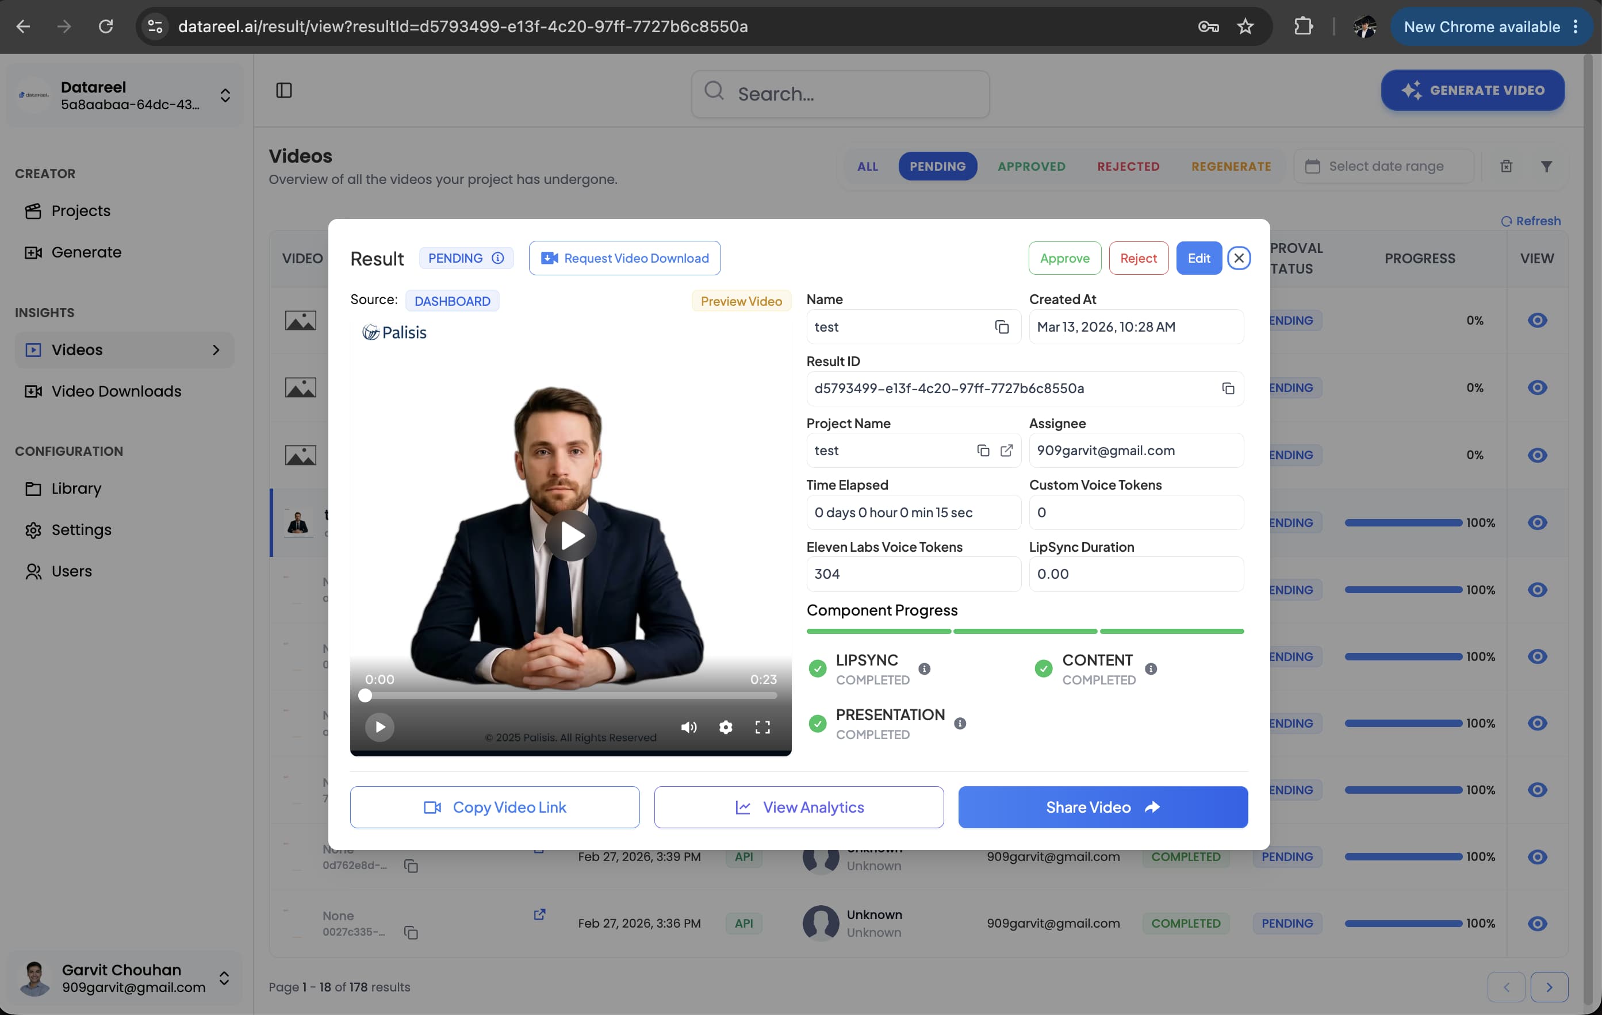The height and width of the screenshot is (1015, 1602).
Task: Select the REJECTED filter tab
Action: pos(1128,166)
